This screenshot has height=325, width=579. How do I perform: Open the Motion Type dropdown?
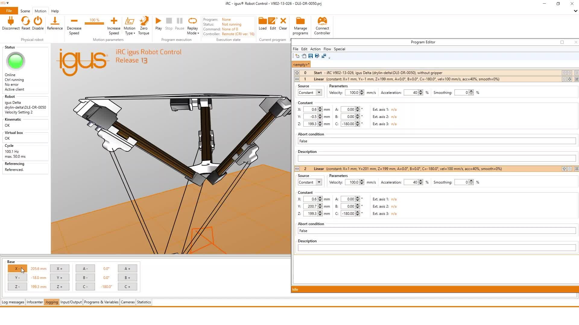130,26
